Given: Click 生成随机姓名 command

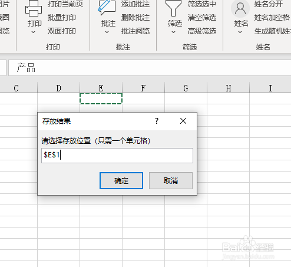Looking at the screenshot, I should (273, 31).
